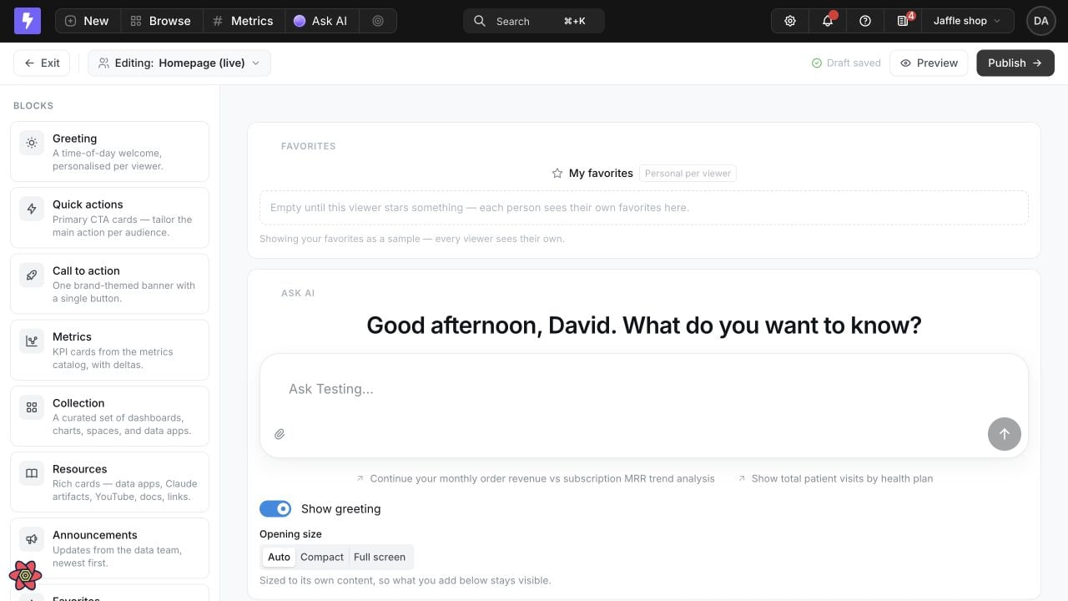The width and height of the screenshot is (1068, 601).
Task: Add the Quick actions block
Action: (x=109, y=217)
